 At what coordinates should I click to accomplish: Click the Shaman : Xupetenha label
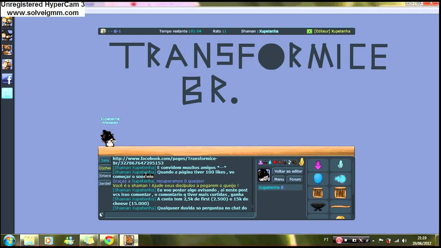259,31
